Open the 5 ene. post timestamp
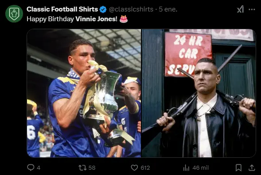 pos(168,9)
